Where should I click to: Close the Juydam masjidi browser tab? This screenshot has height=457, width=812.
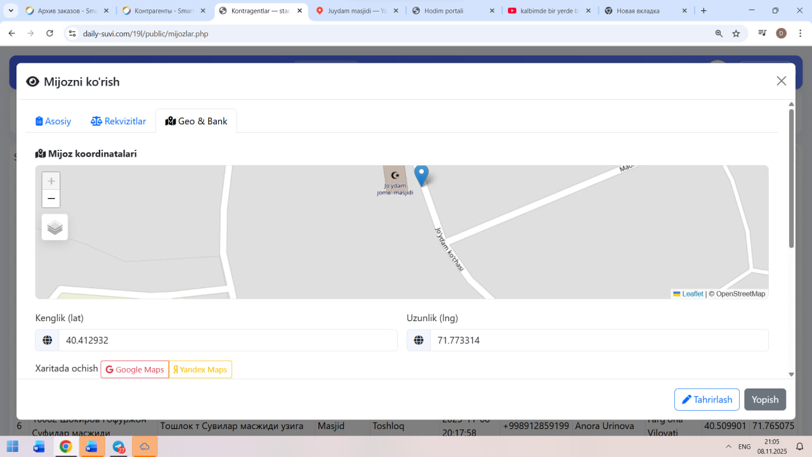[x=396, y=11]
